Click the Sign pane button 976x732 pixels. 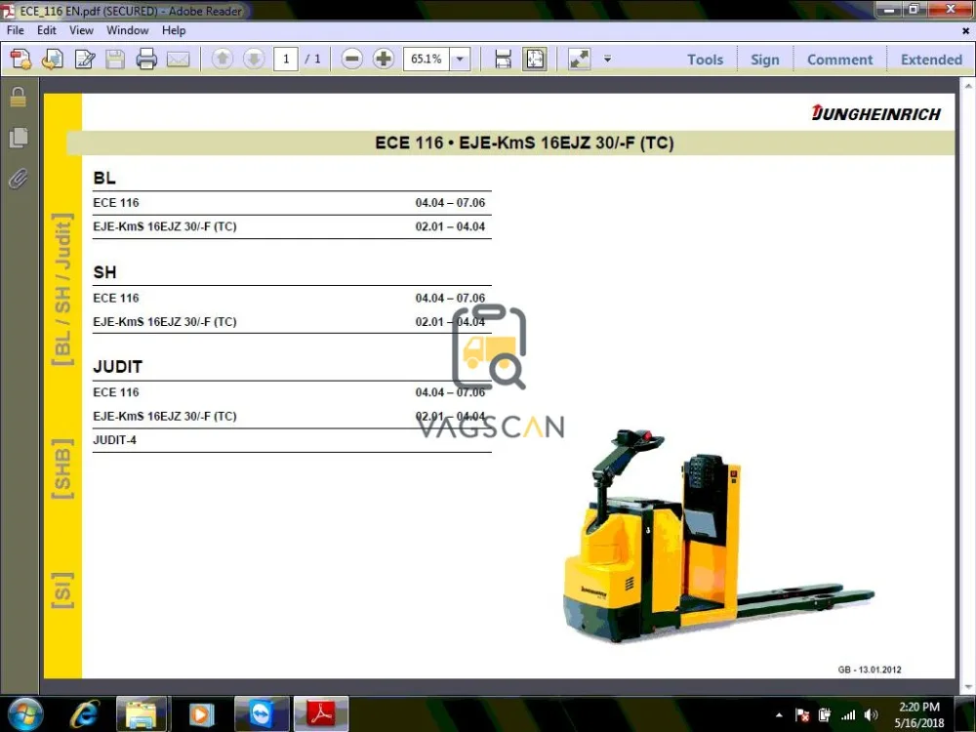764,60
